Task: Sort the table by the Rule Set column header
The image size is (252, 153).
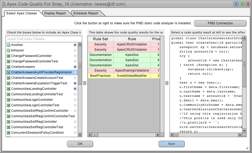Action: click(x=100, y=39)
